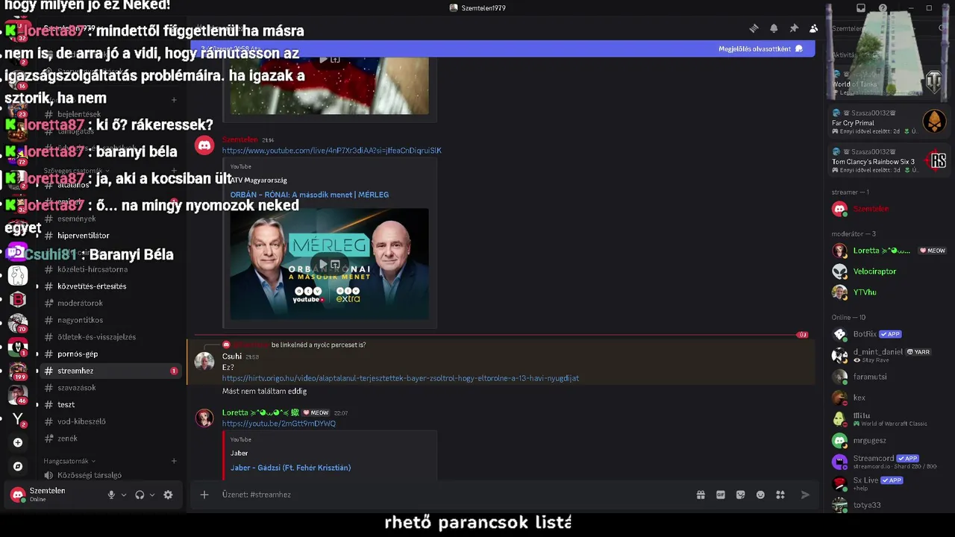Image resolution: width=955 pixels, height=537 pixels.
Task: Click the send message arrow
Action: pos(805,494)
